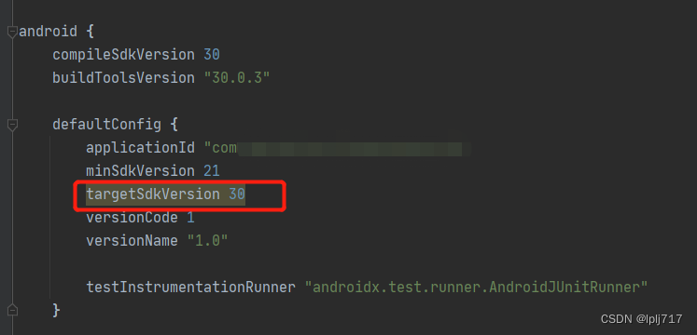Click the minSdkVersion property name
Screen dimensions: 697x335
tap(141, 171)
